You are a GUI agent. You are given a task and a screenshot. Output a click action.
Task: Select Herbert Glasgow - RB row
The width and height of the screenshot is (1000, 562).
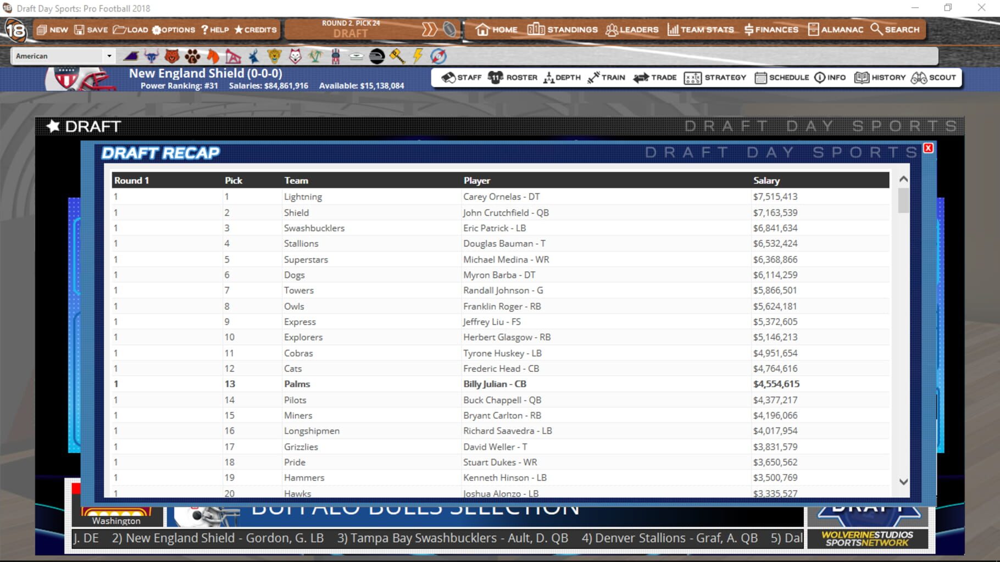coord(500,337)
